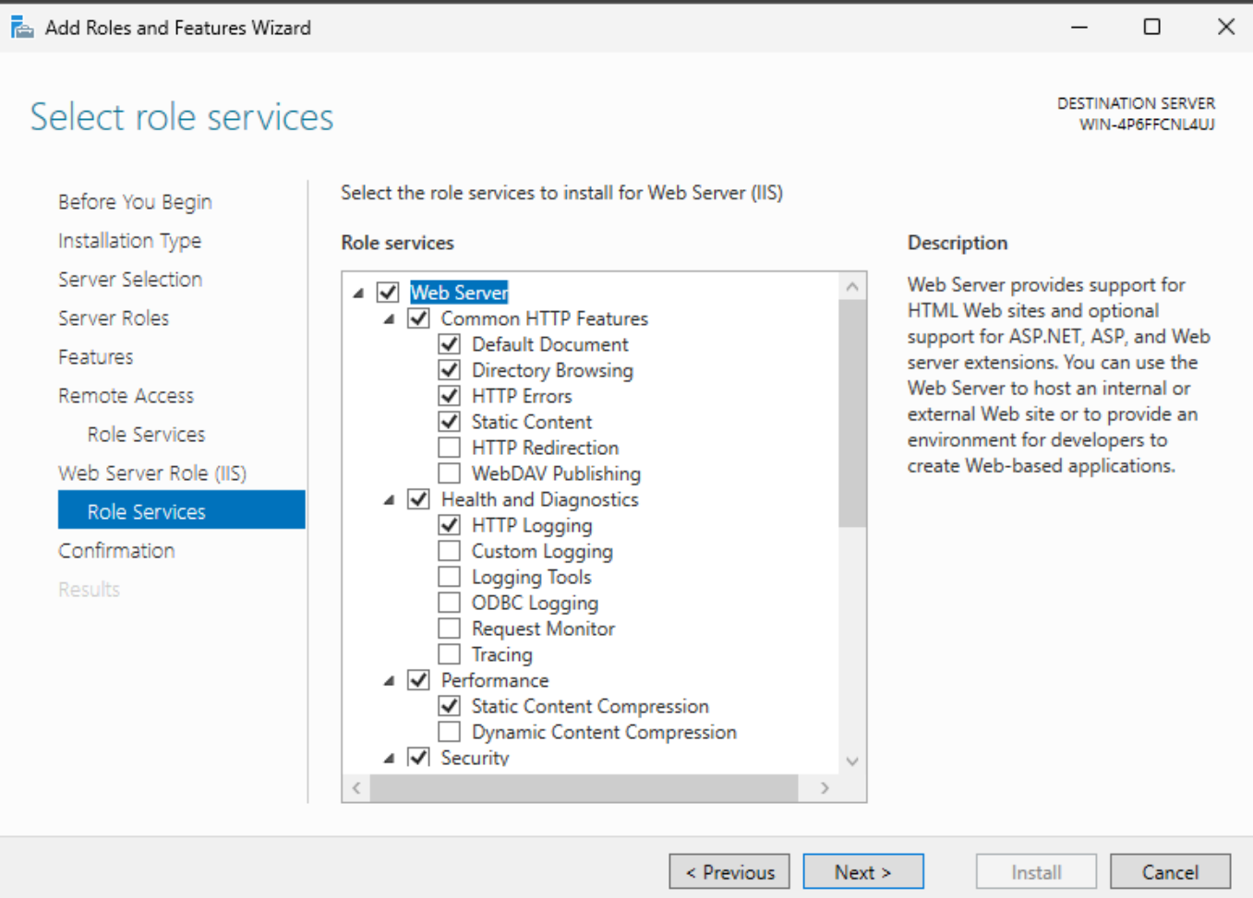1253x898 pixels.
Task: Open the Confirmation step in the sidebar
Action: tap(116, 551)
